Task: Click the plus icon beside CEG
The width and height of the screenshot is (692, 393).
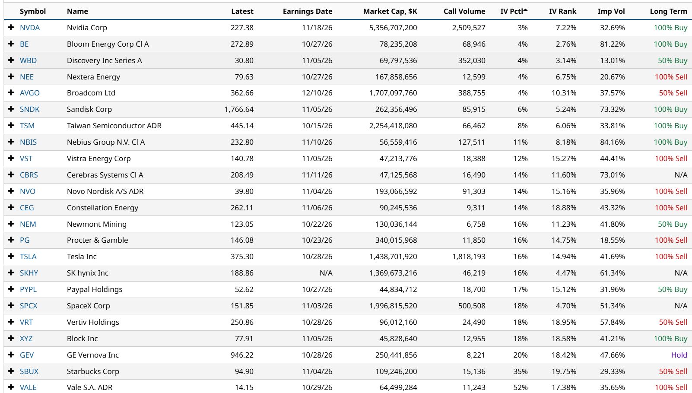Action: click(x=11, y=207)
